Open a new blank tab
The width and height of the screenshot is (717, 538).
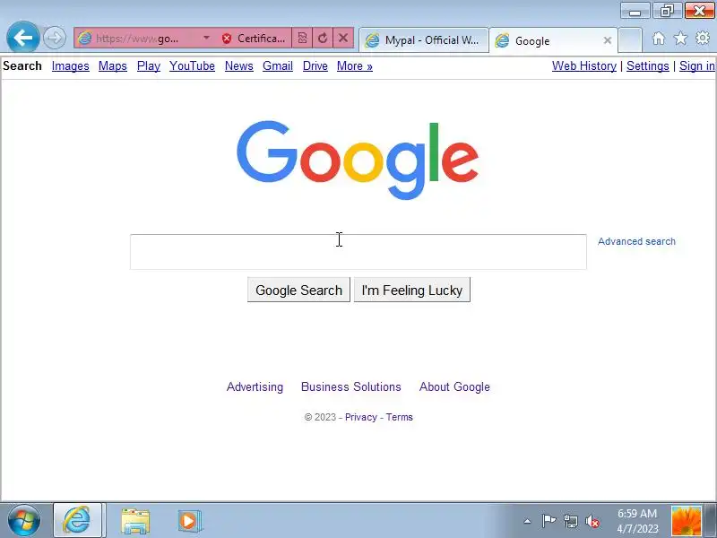630,40
